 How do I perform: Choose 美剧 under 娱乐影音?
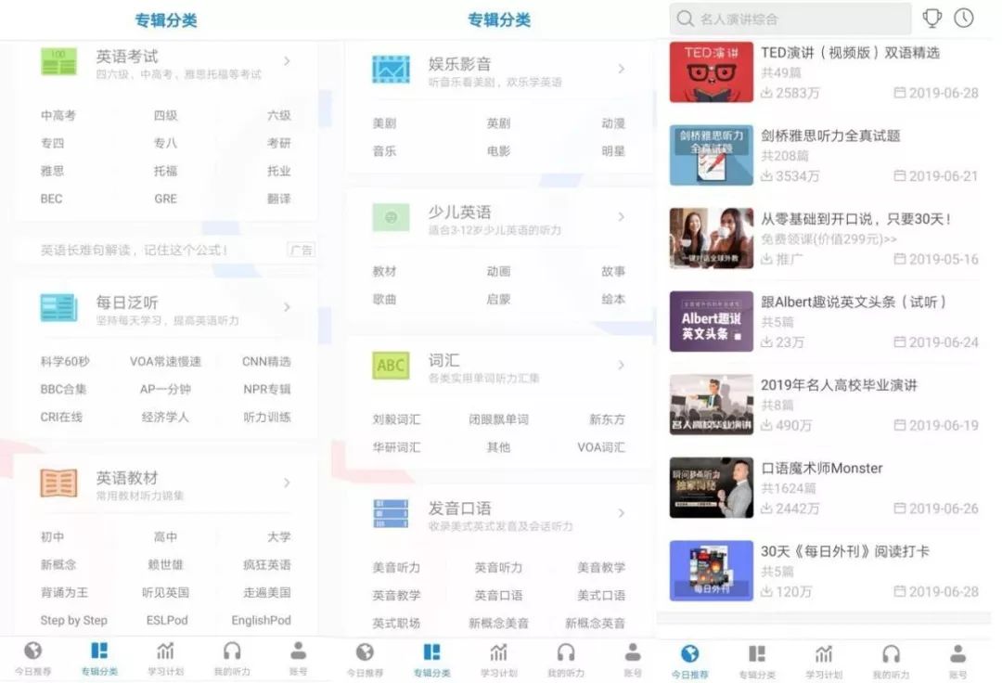click(385, 122)
